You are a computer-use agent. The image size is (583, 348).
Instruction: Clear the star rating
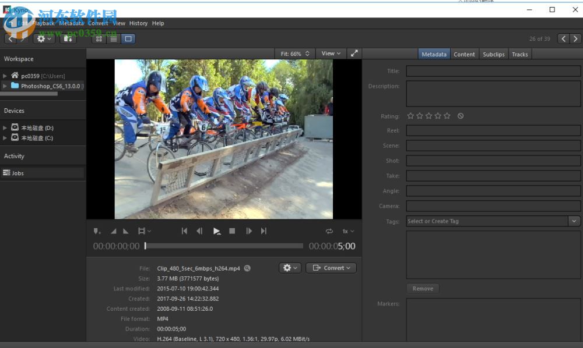(461, 116)
